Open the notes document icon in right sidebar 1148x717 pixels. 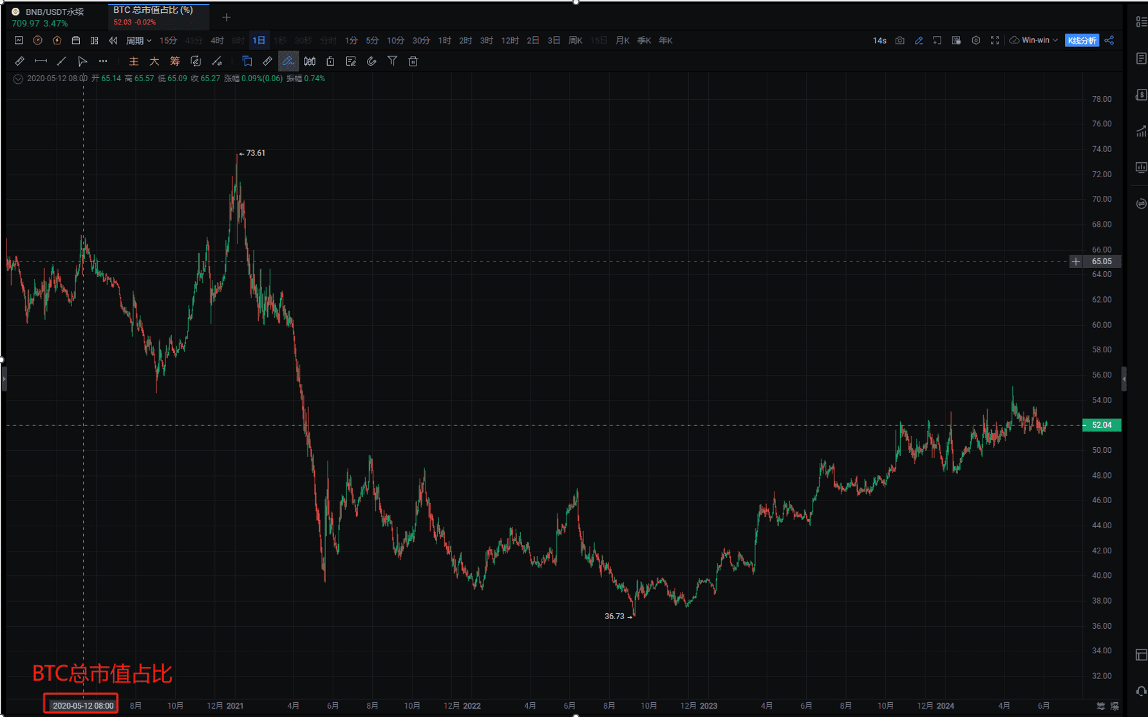[x=1141, y=59]
